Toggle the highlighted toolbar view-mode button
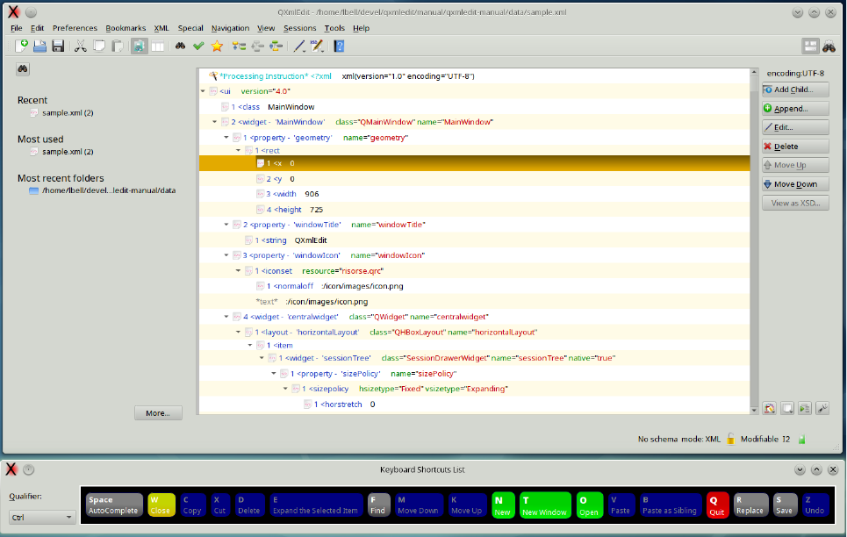Image resolution: width=847 pixels, height=537 pixels. click(139, 46)
